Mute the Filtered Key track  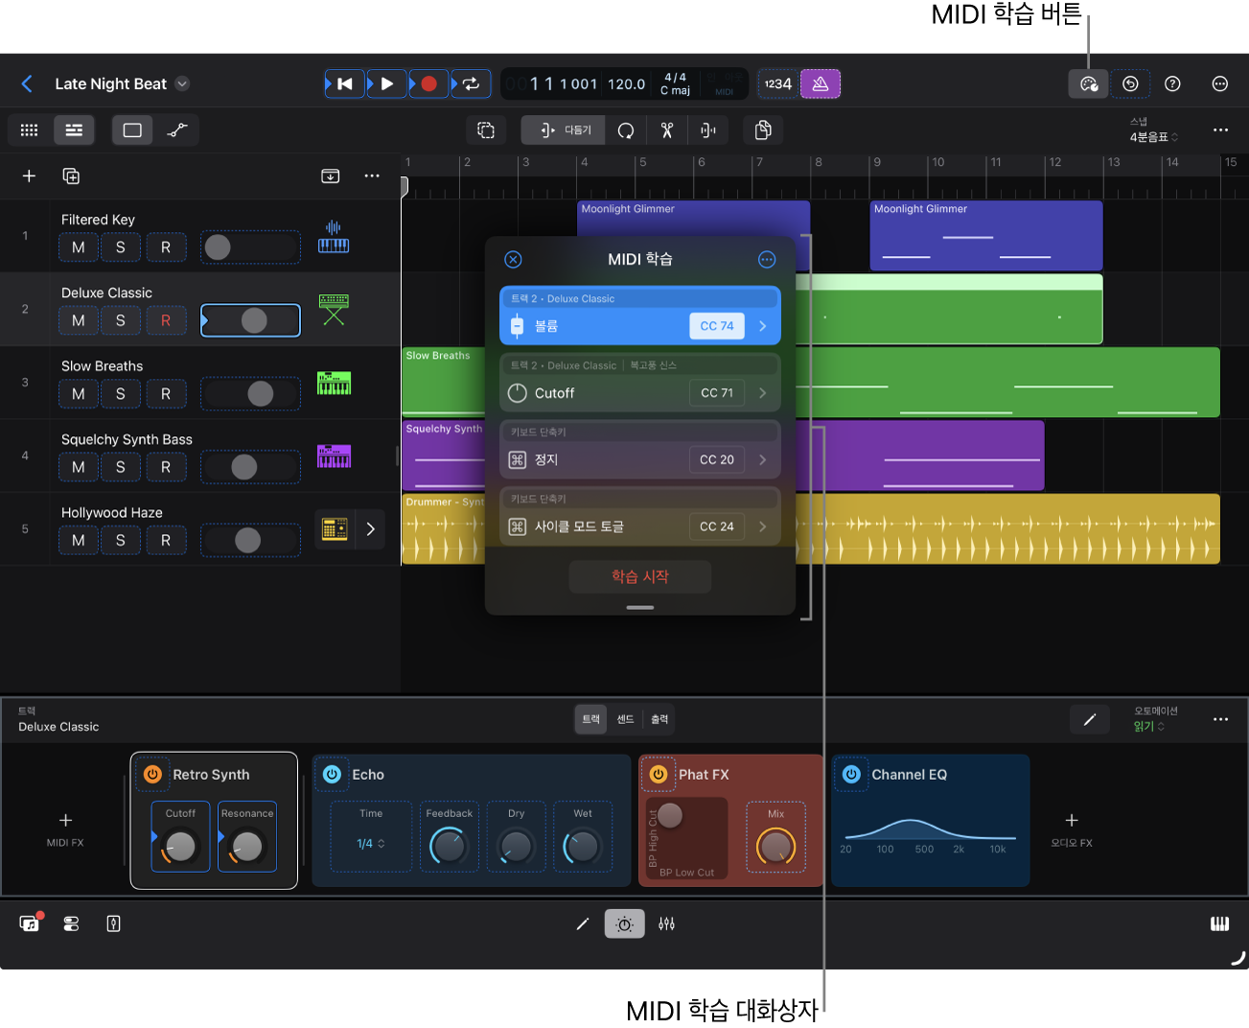pos(79,247)
